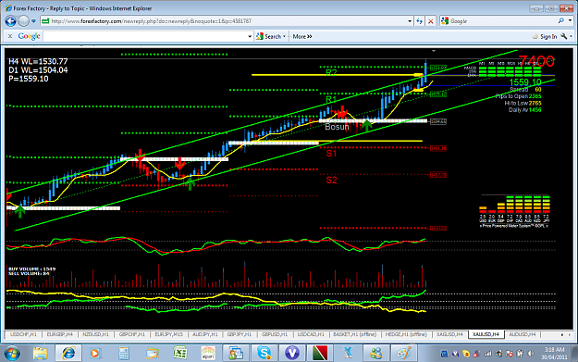Switch to the NZDUSD,H1 chart tab

point(96,334)
